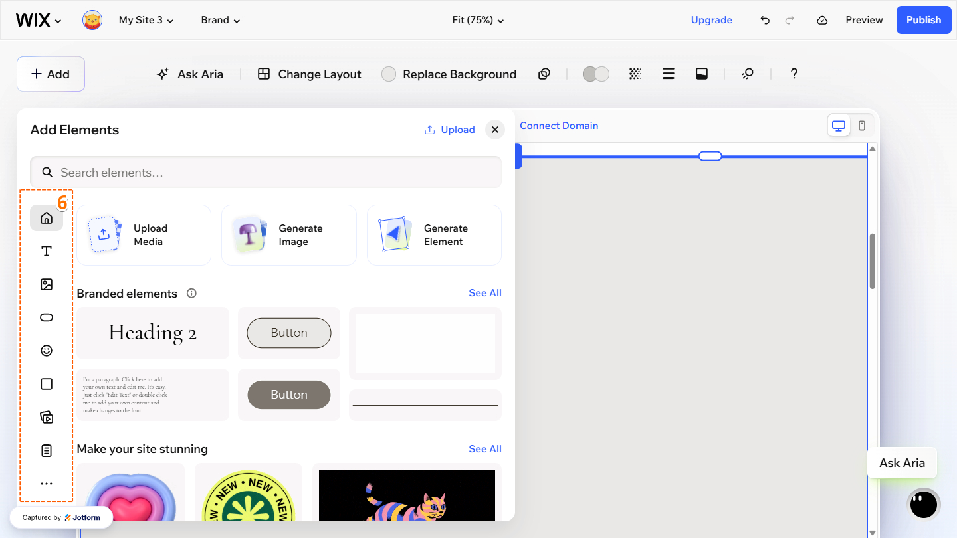
Task: Open the Text elements category
Action: (47, 251)
